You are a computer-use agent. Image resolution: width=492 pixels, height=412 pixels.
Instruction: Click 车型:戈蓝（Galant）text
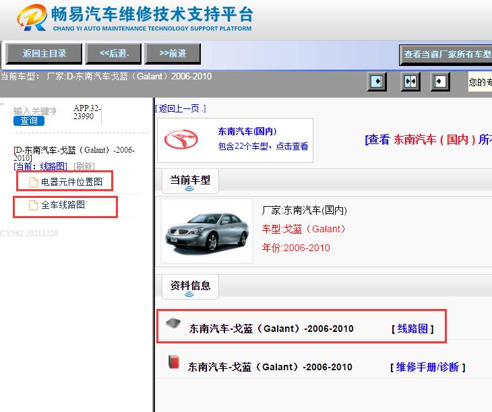303,229
